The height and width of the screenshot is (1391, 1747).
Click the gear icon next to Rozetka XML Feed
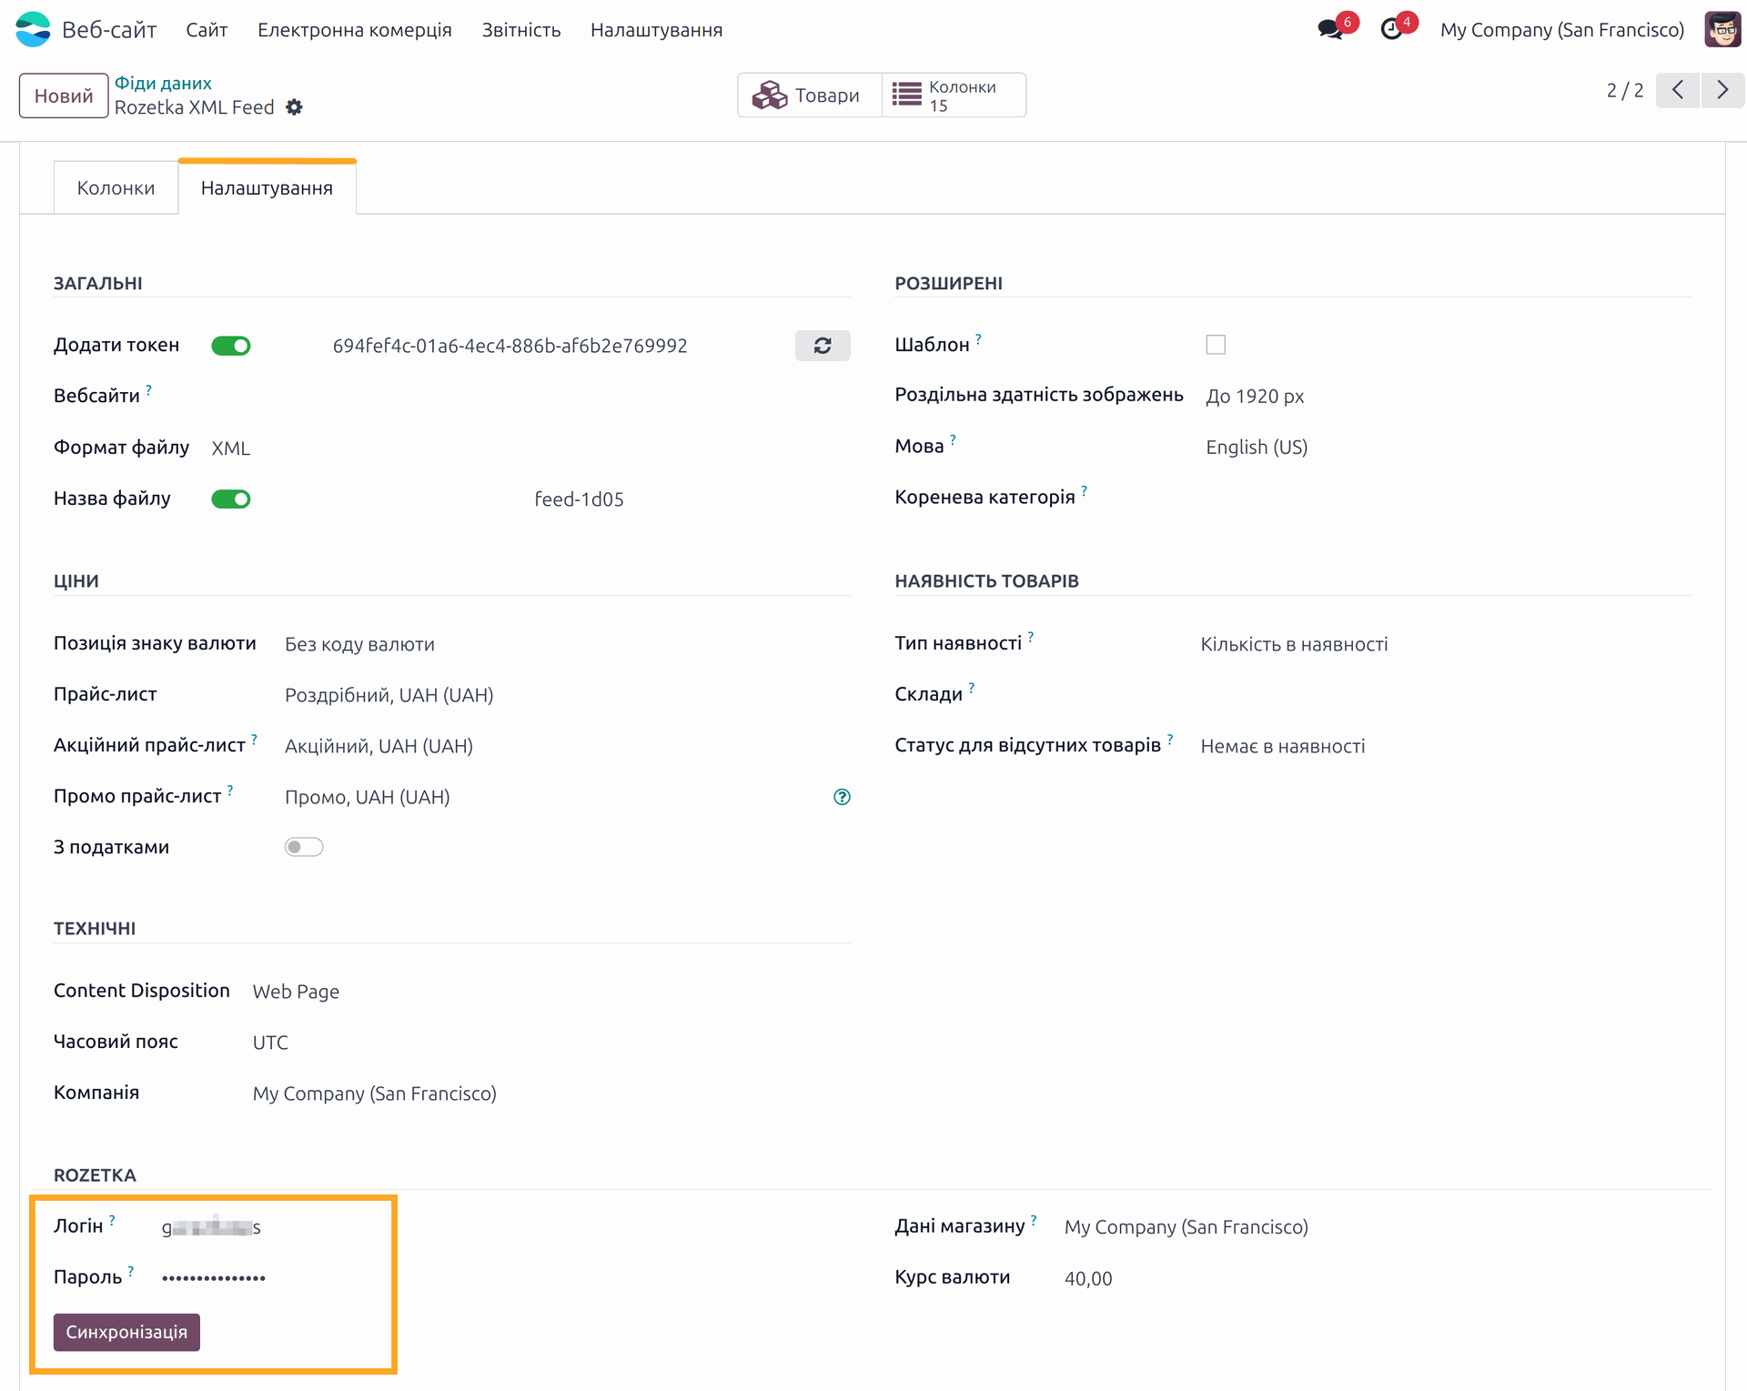[294, 107]
